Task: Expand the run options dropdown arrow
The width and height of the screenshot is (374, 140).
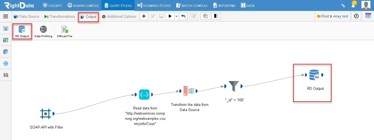Action: click(176, 16)
